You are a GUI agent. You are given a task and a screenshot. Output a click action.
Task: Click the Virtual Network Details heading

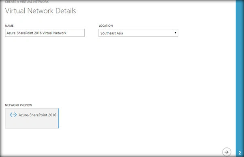pos(41,11)
